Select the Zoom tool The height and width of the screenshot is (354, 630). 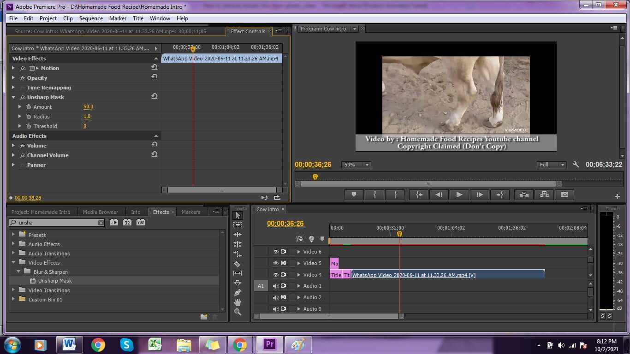pyautogui.click(x=238, y=312)
